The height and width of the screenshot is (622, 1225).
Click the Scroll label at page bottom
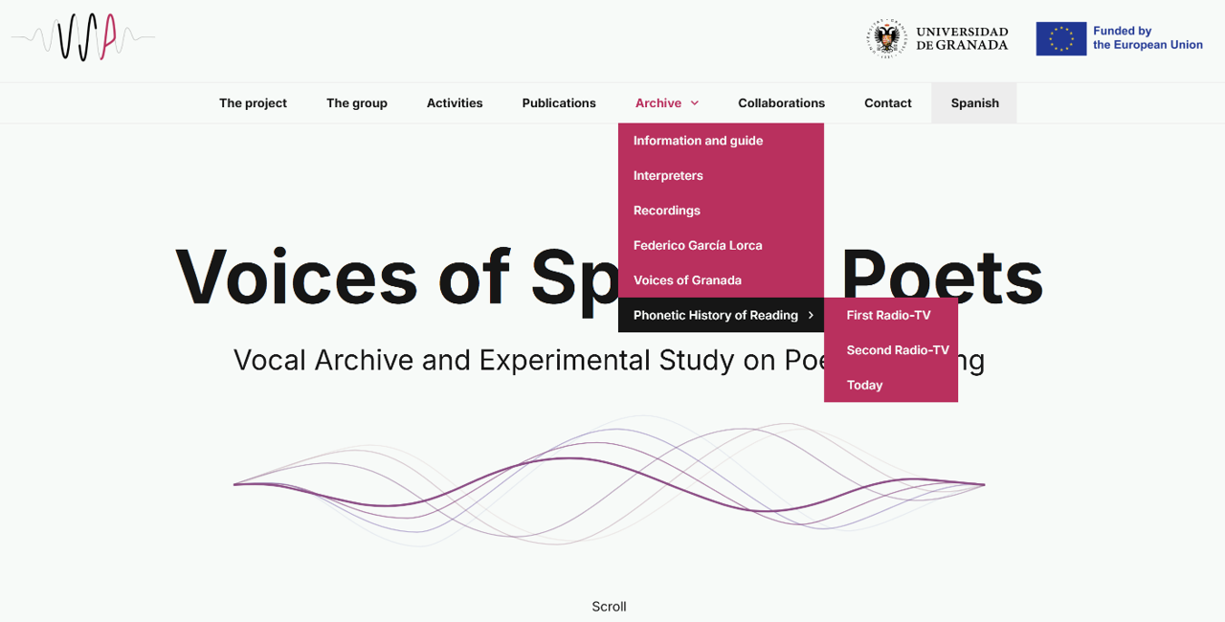[609, 607]
